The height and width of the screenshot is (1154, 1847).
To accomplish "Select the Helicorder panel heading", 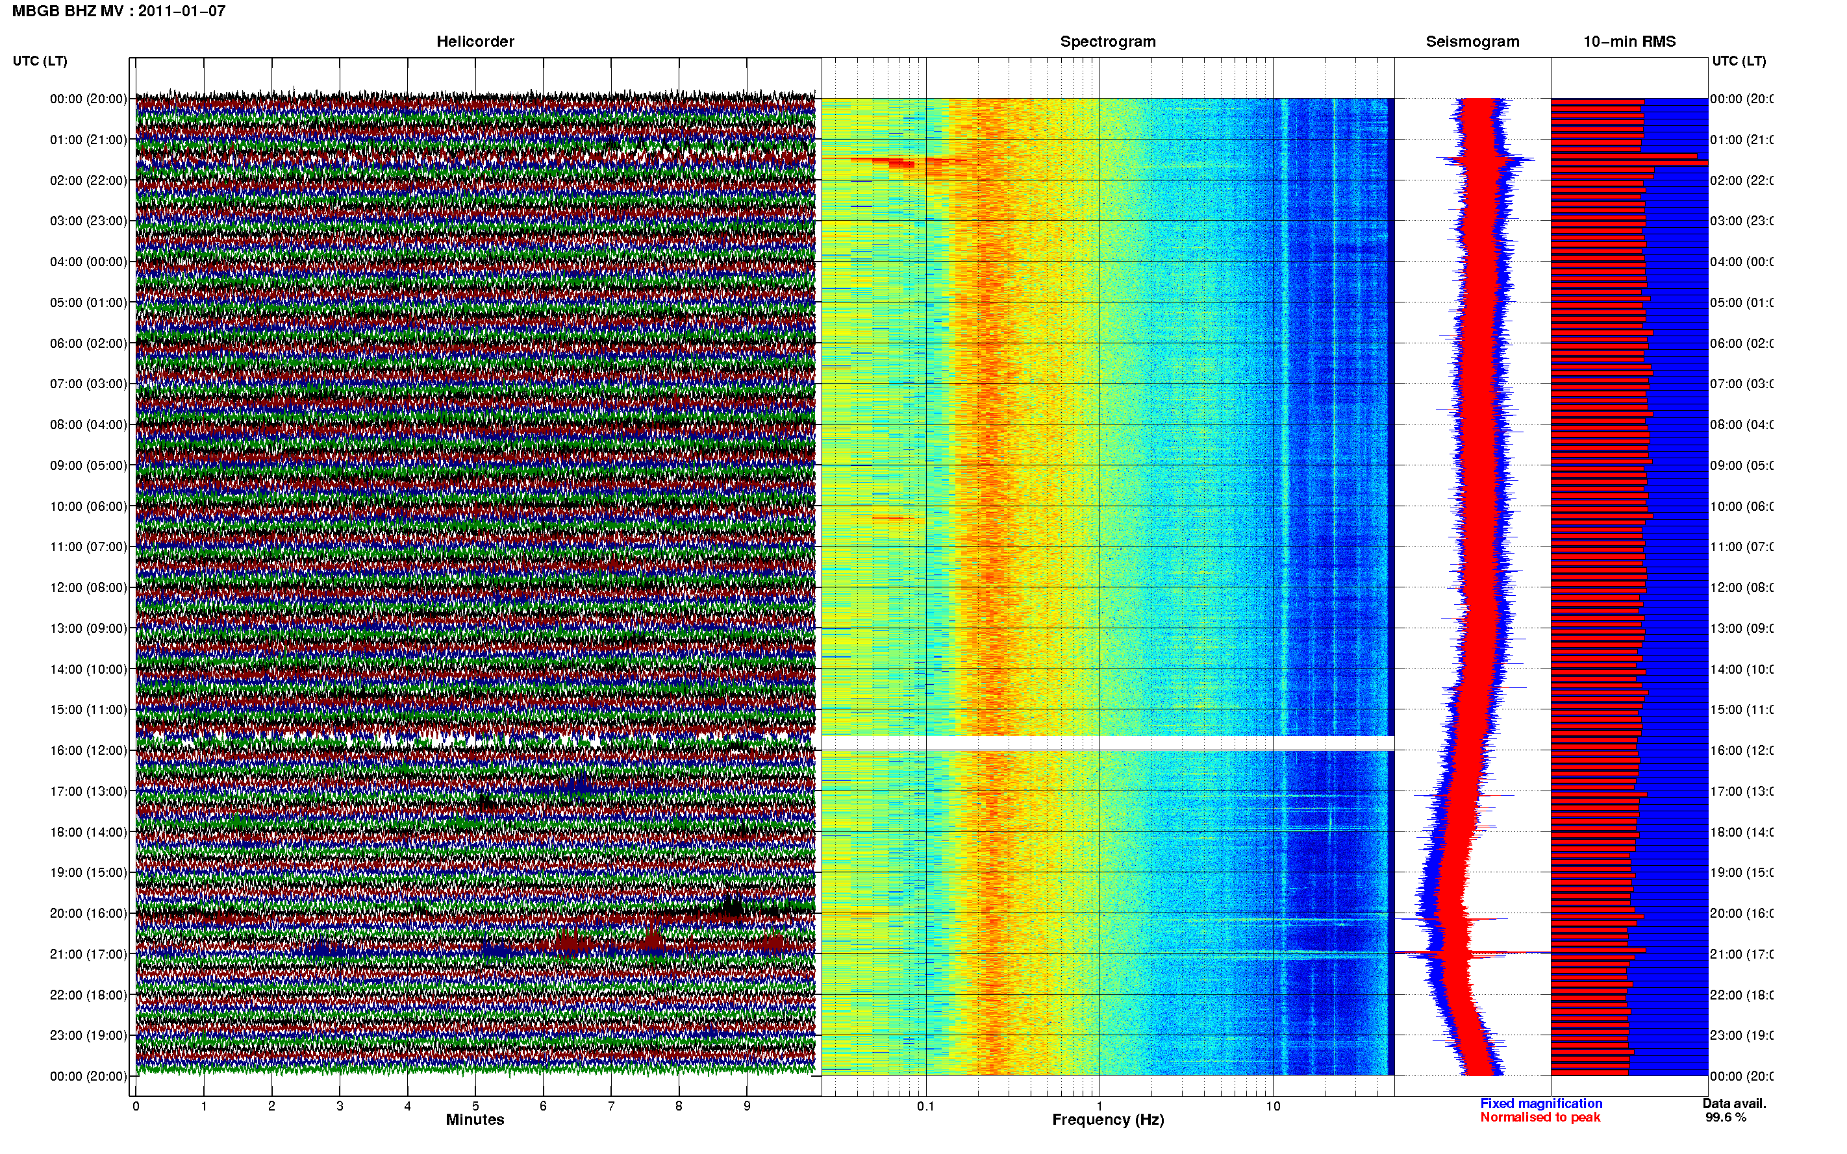I will (x=475, y=42).
